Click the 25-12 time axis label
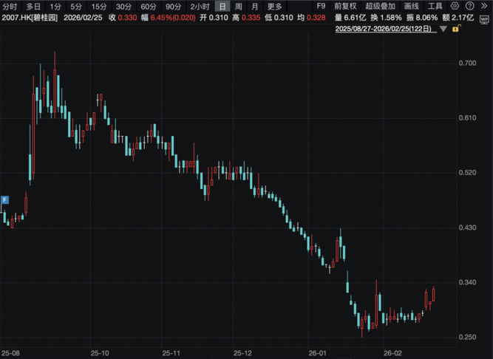 tap(242, 353)
